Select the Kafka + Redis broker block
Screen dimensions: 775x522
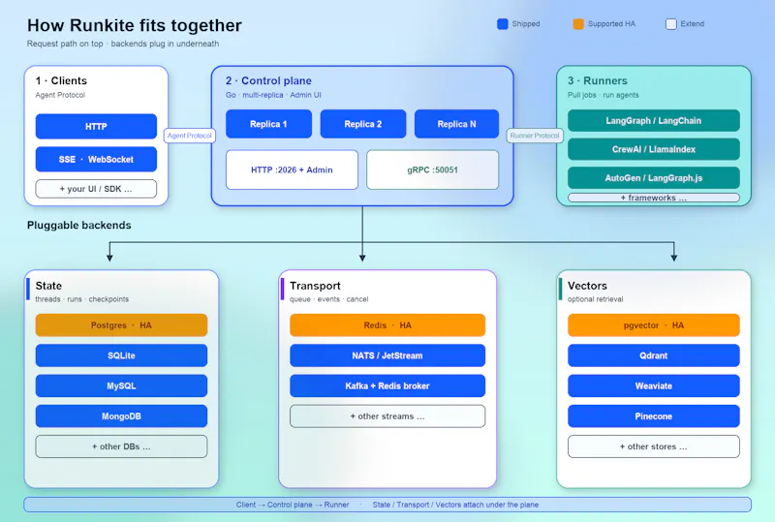point(387,386)
